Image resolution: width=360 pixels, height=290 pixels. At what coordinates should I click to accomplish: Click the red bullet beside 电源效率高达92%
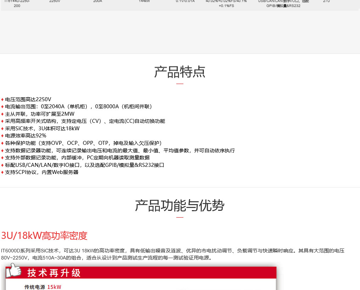[2, 136]
